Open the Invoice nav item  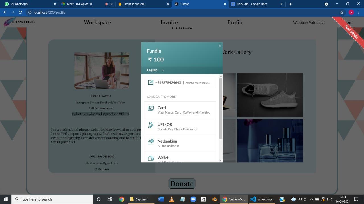[x=169, y=22]
